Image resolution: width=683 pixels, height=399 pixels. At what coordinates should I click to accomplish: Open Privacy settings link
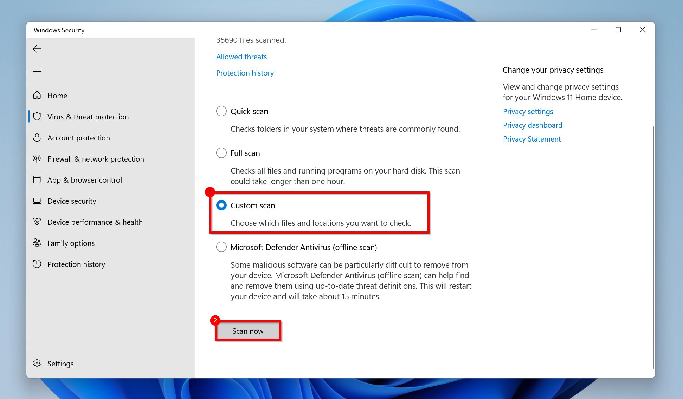528,112
